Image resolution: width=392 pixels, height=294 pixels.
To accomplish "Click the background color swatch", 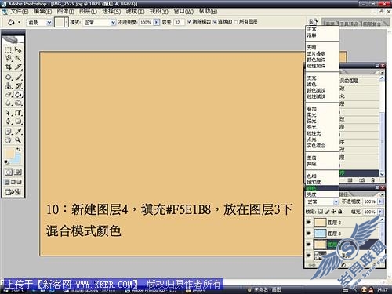I will (18, 159).
